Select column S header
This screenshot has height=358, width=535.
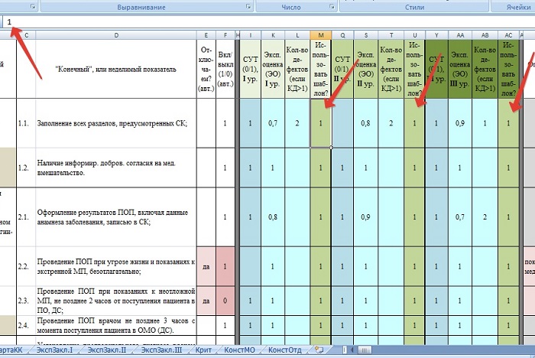pos(366,35)
